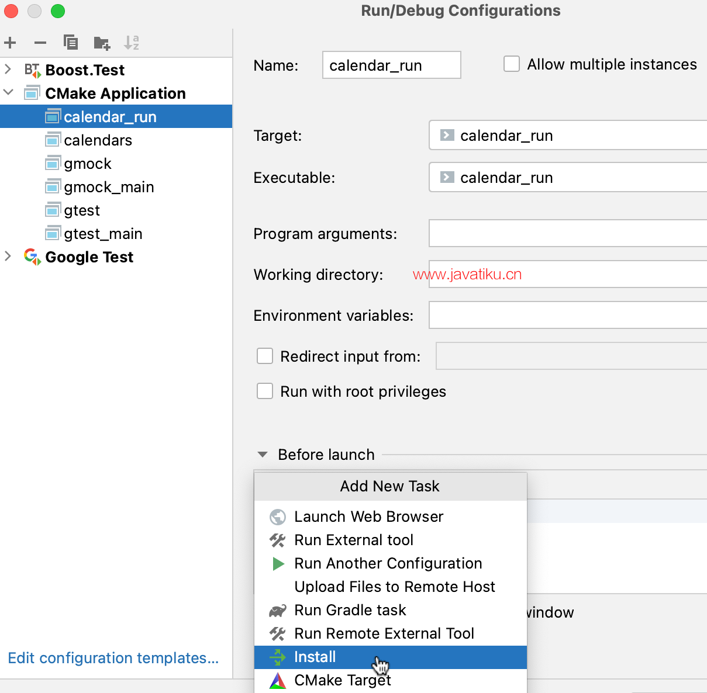Viewport: 707px width, 693px height.
Task: Click the gmock_main configuration icon
Action: click(x=53, y=187)
